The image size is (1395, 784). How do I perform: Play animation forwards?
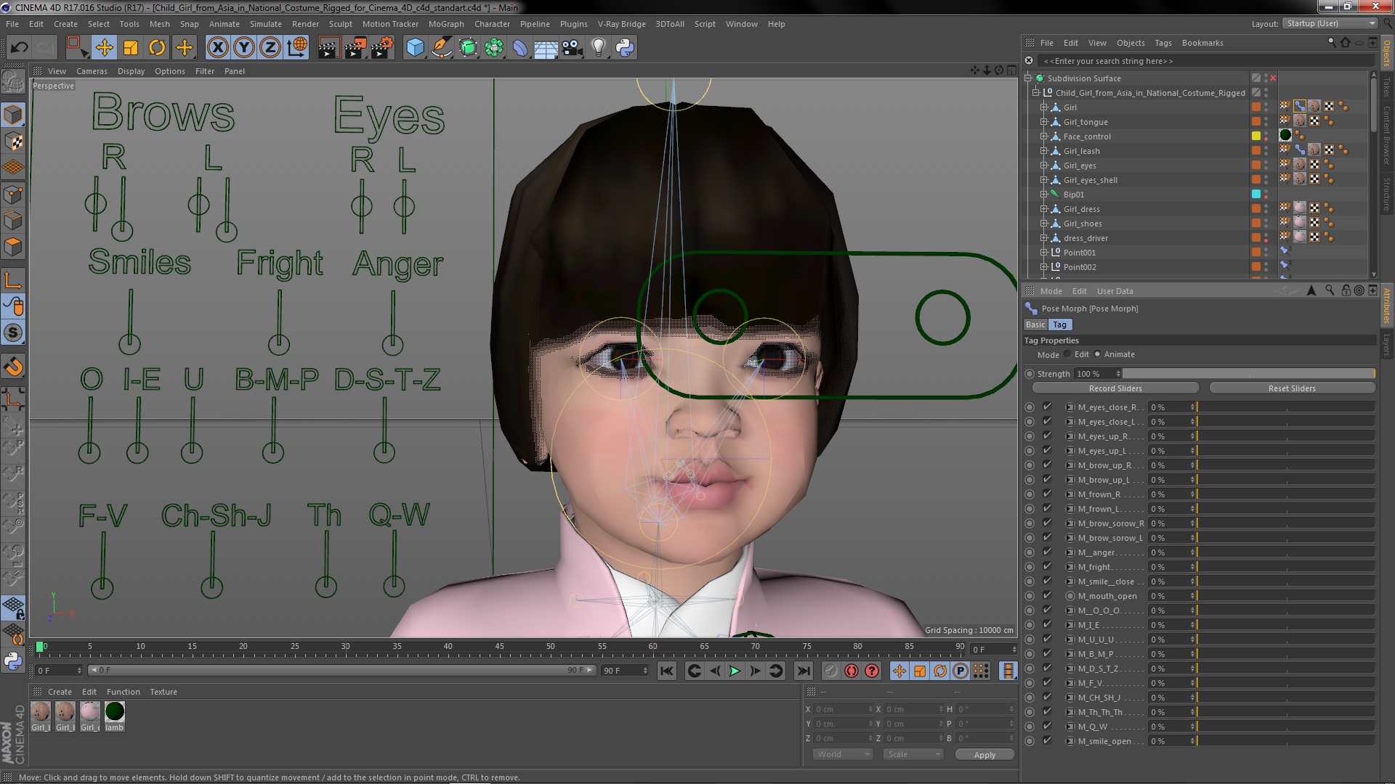(x=735, y=671)
